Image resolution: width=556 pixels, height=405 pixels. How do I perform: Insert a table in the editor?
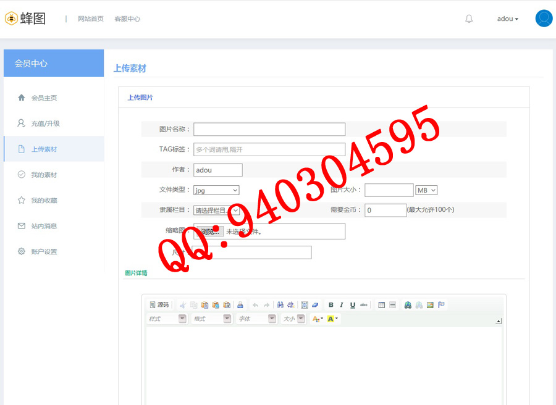(381, 305)
